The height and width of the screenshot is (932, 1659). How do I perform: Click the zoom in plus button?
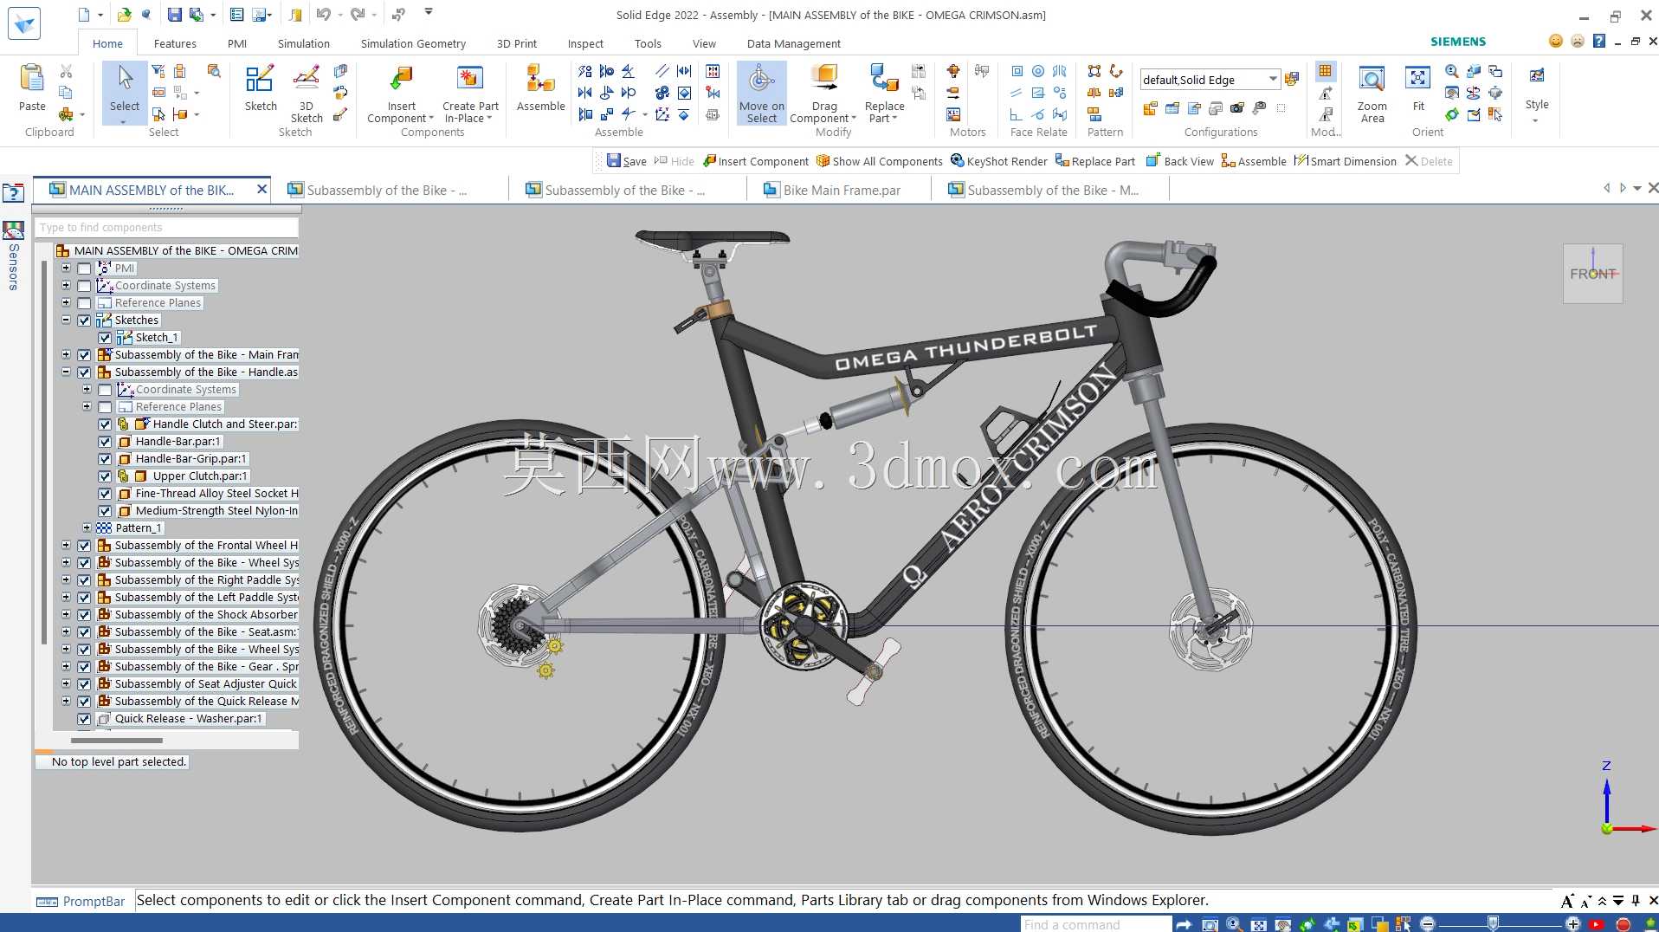[1572, 923]
